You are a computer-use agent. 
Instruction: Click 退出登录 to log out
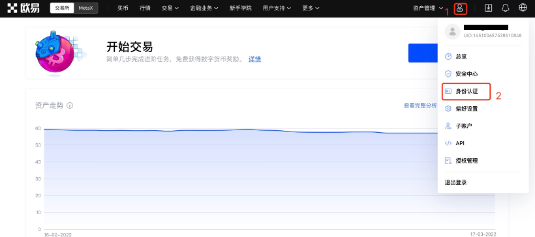pyautogui.click(x=455, y=182)
